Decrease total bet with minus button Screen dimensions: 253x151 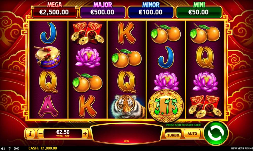(x=40, y=133)
